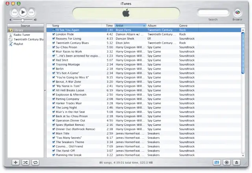Uncheck the Berlin track checkbox
Screen dimensions: 252x173
point(54,69)
